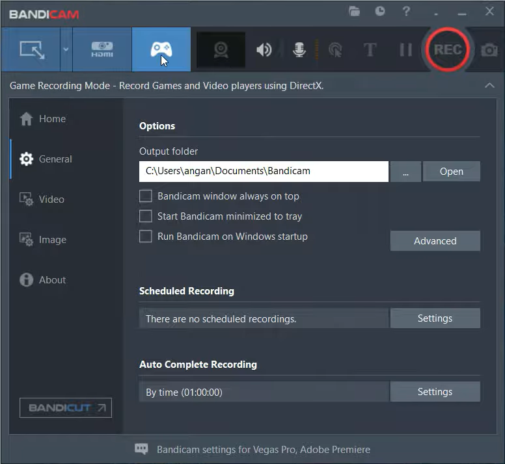Select Game Recording mode gamepad icon
The width and height of the screenshot is (505, 464).
[x=161, y=49]
